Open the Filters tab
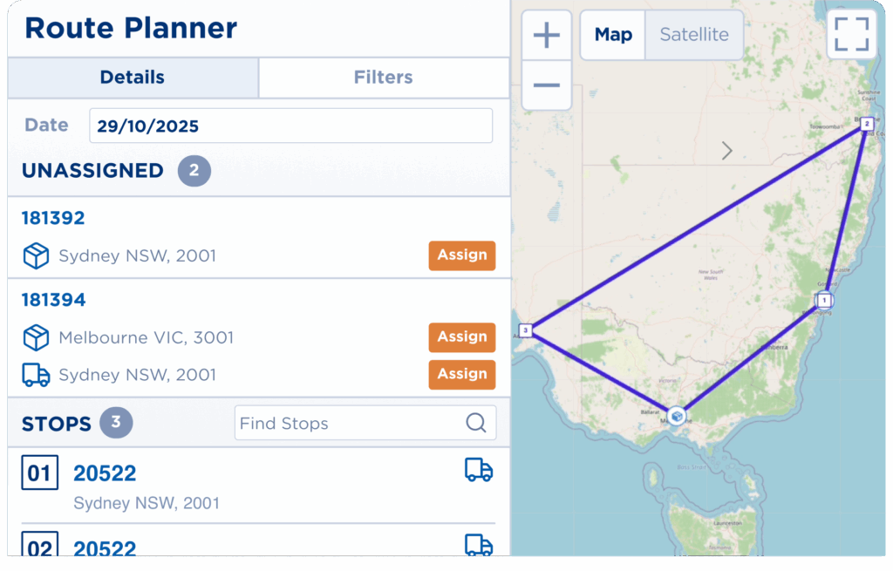This screenshot has height=571, width=893. (x=383, y=78)
